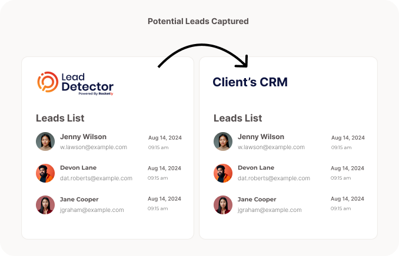Click Devon Lane's avatar in Client's CRM list
The height and width of the screenshot is (256, 399).
tap(223, 173)
